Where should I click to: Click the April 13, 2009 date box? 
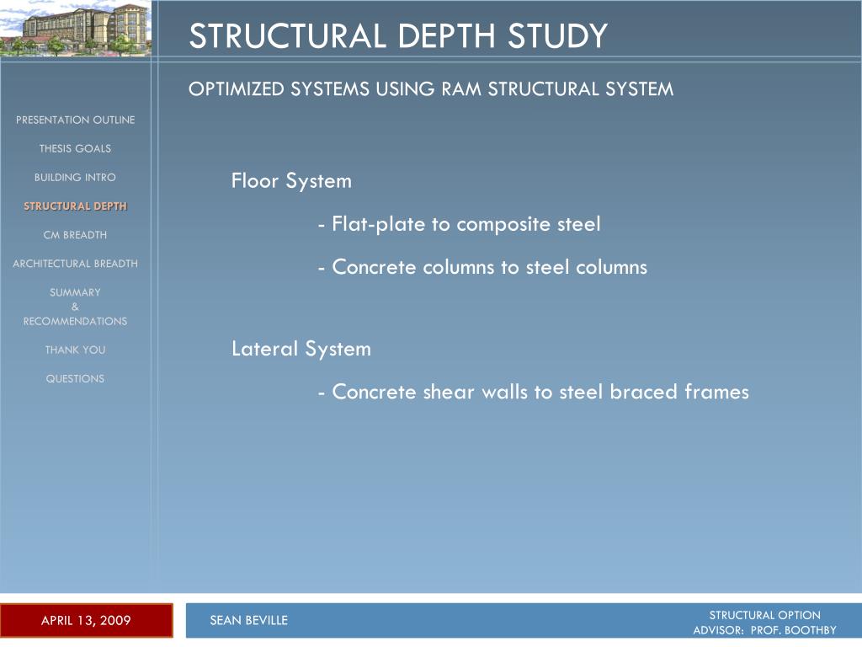point(87,621)
